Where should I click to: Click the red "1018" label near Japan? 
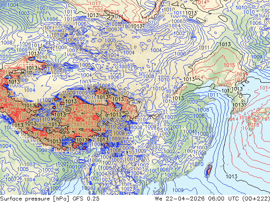(253, 125)
